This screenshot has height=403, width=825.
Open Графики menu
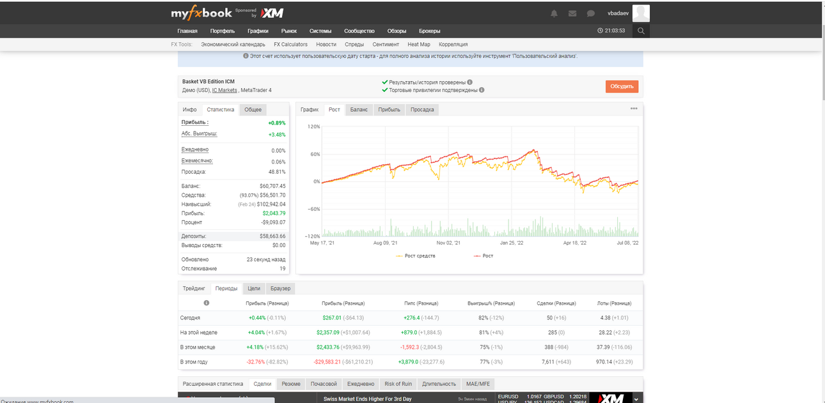point(258,31)
